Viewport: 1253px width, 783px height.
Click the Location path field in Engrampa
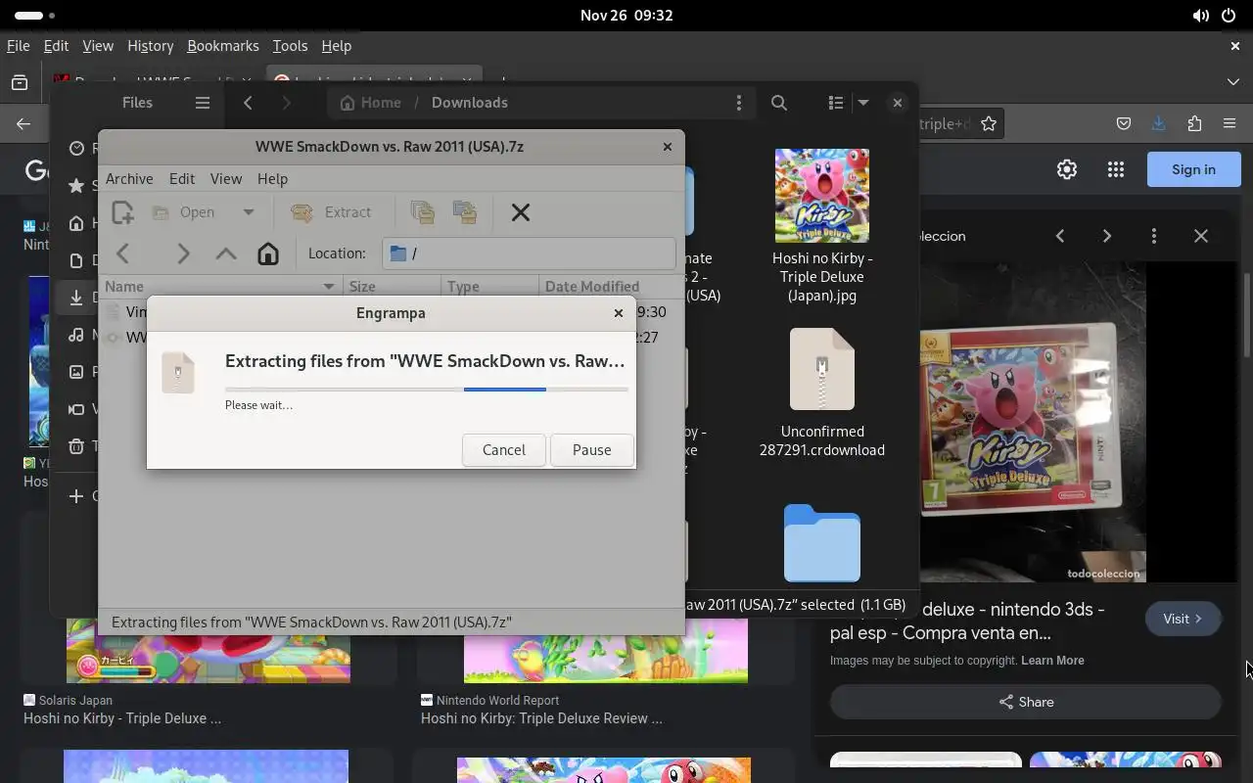tap(529, 253)
